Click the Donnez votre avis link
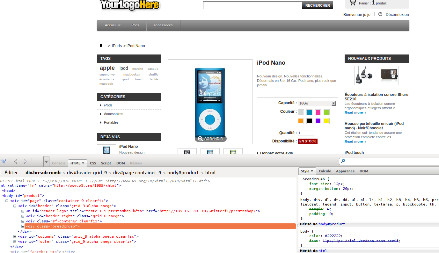The image size is (439, 253). pyautogui.click(x=276, y=153)
